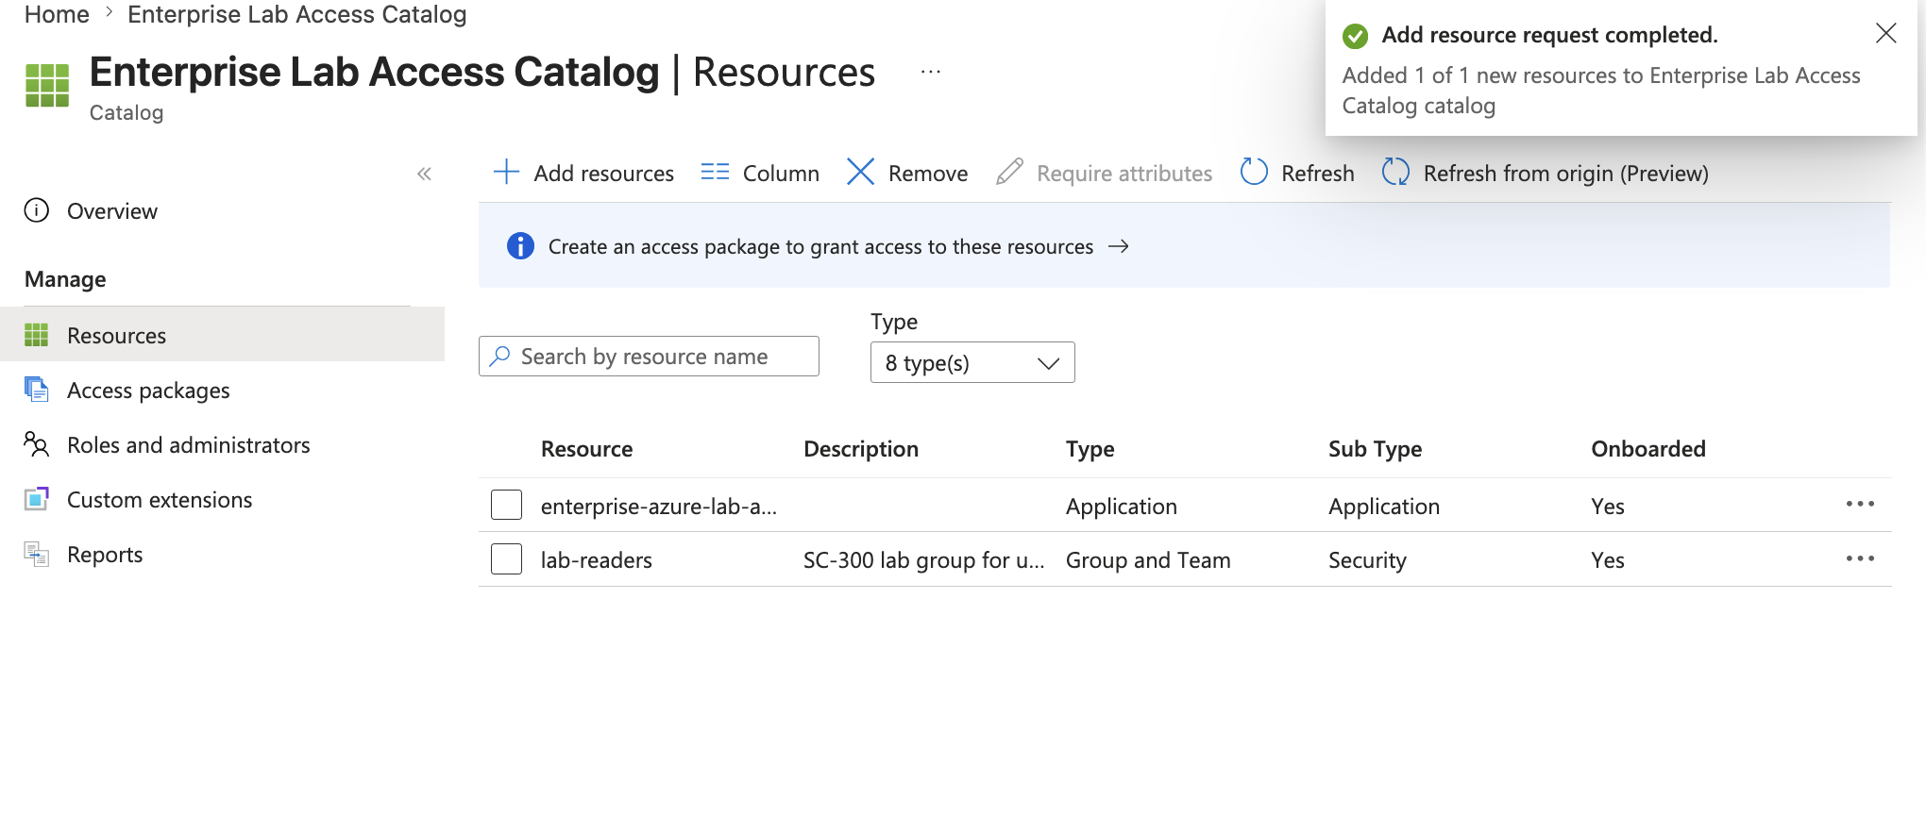Click the Description column header

[x=861, y=449]
